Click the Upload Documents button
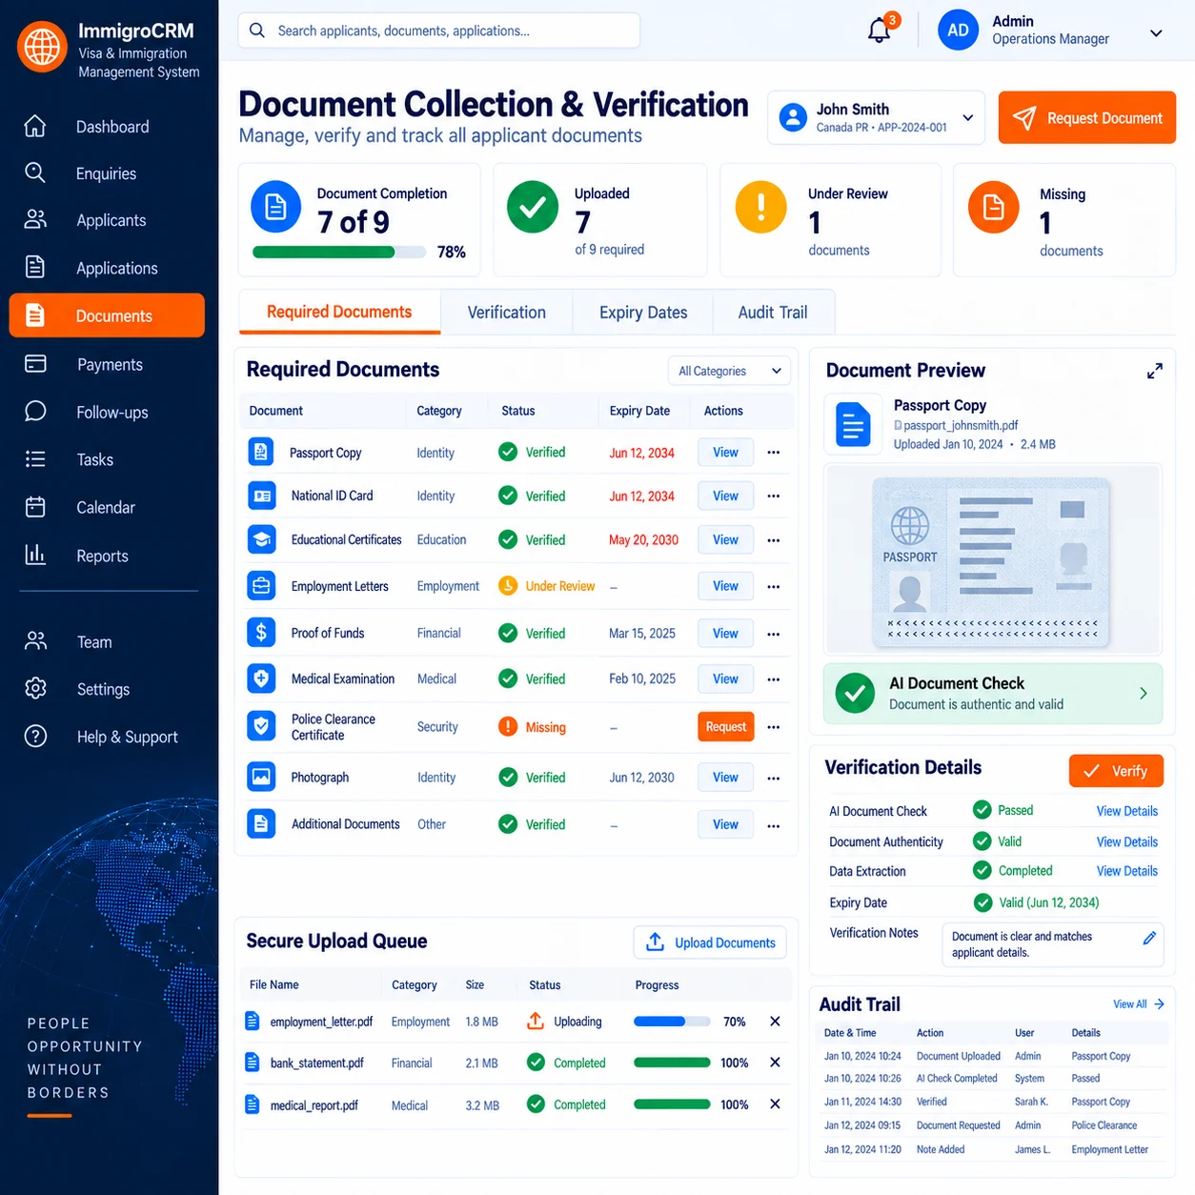The width and height of the screenshot is (1195, 1195). [x=710, y=942]
